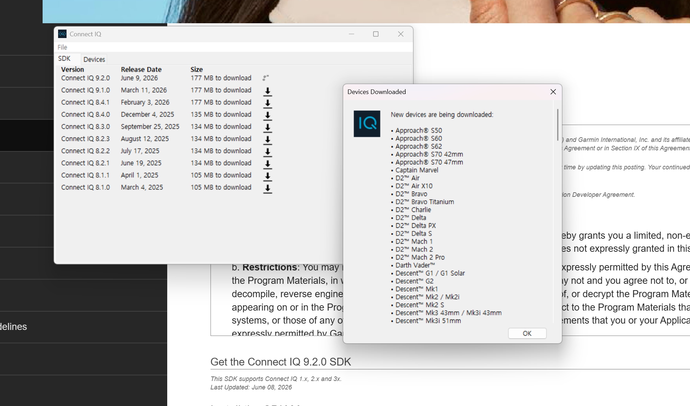Click the Connect IQ title bar icon

62,34
